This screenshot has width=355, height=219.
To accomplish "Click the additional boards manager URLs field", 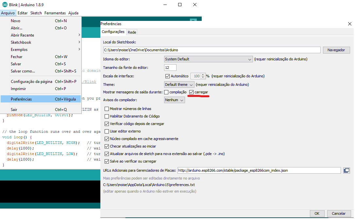I will [x=259, y=170].
